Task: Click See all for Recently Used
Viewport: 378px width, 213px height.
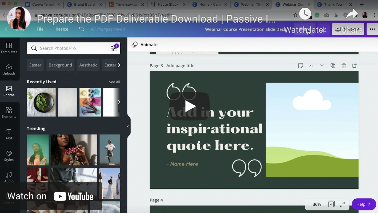Action: [114, 82]
